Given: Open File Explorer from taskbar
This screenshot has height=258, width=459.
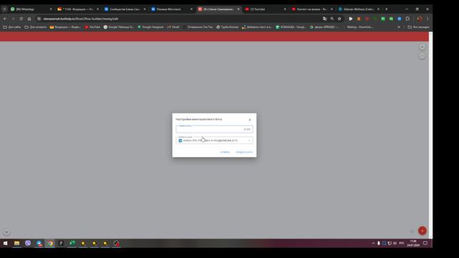Looking at the screenshot, I should 16,243.
